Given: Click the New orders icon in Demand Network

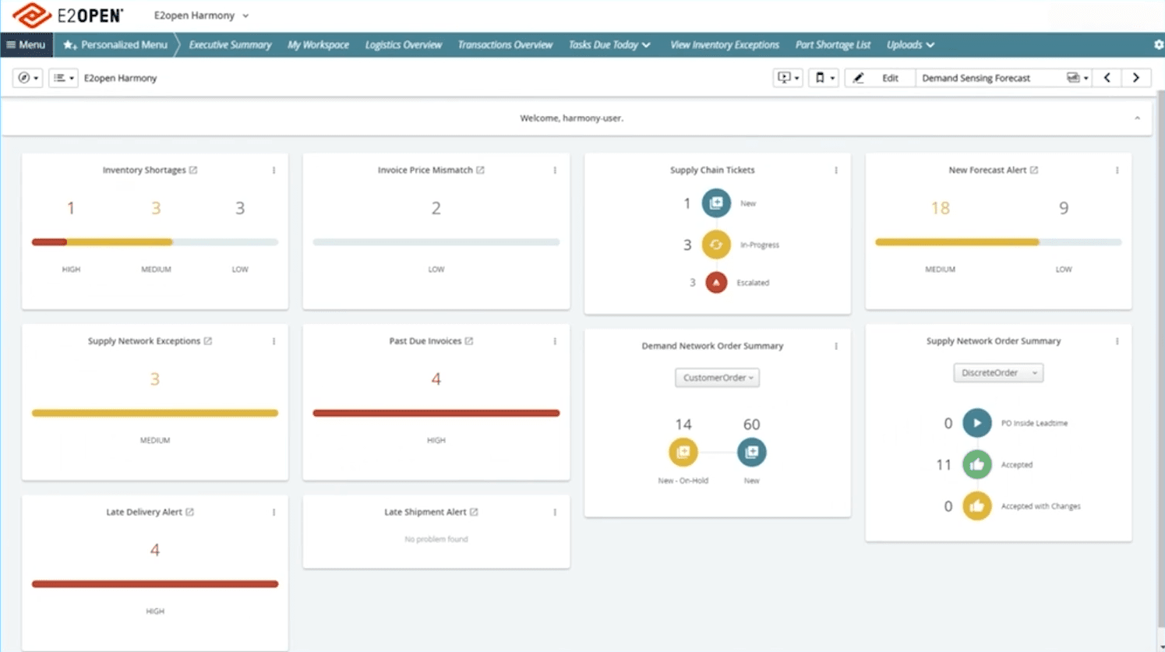Looking at the screenshot, I should (750, 452).
